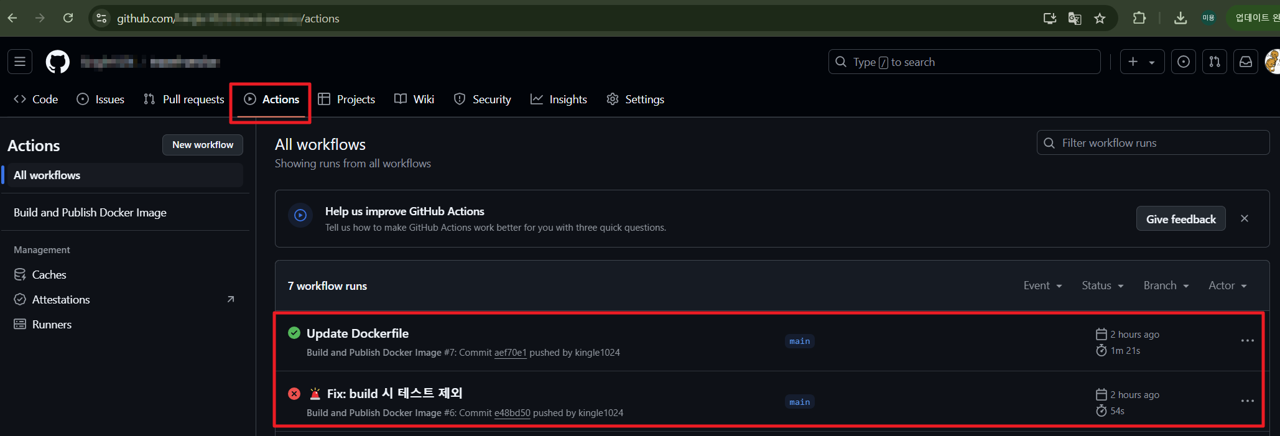Click the 1m 21s run duration
This screenshot has width=1280, height=436.
point(1125,351)
